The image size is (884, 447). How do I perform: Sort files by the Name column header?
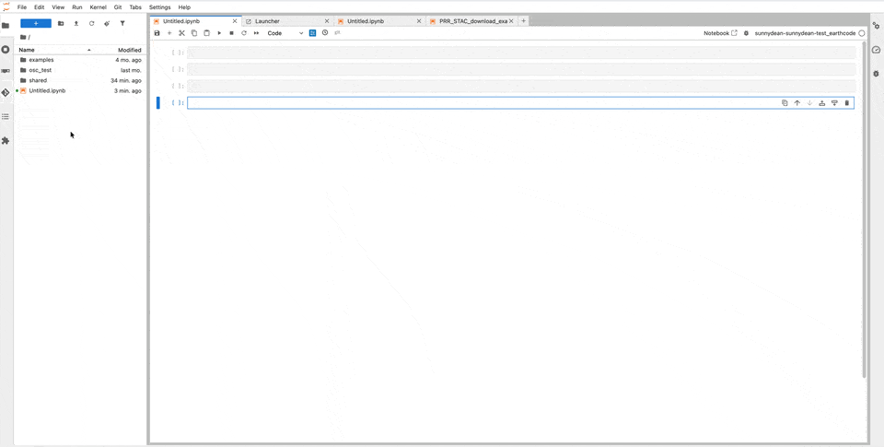pyautogui.click(x=28, y=50)
